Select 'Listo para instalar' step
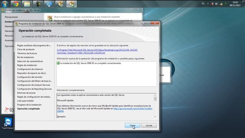The width and height of the screenshot is (245, 138). tap(26, 101)
